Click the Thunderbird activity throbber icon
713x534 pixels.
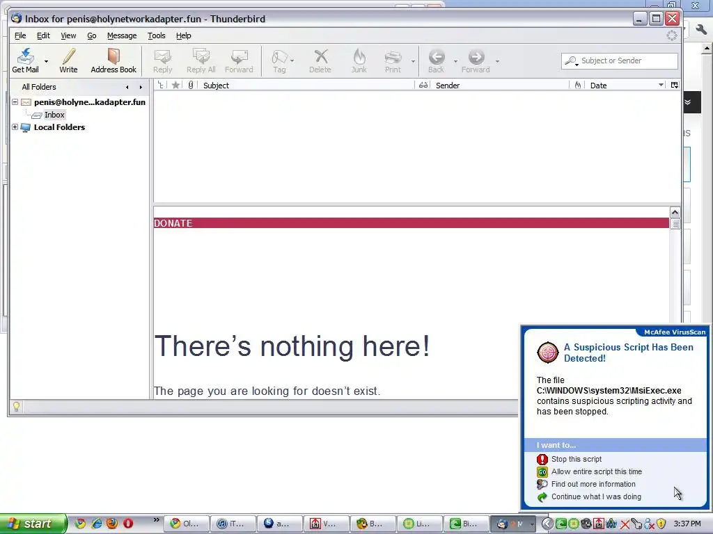click(672, 35)
